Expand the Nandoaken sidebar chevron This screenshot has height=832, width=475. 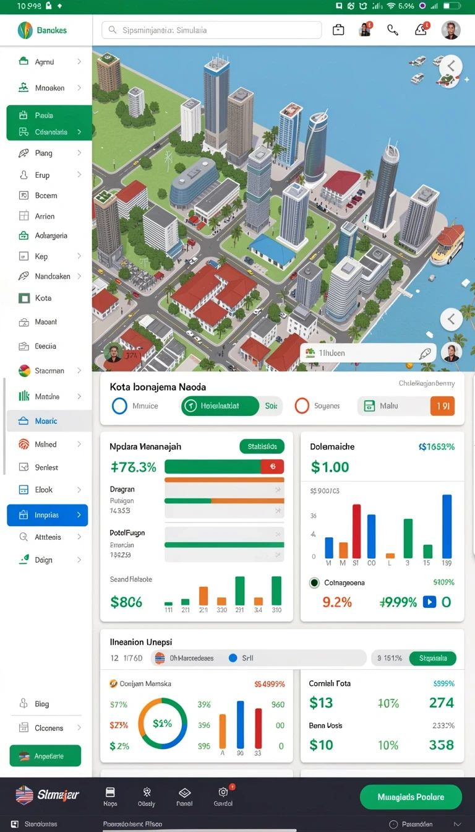click(79, 276)
